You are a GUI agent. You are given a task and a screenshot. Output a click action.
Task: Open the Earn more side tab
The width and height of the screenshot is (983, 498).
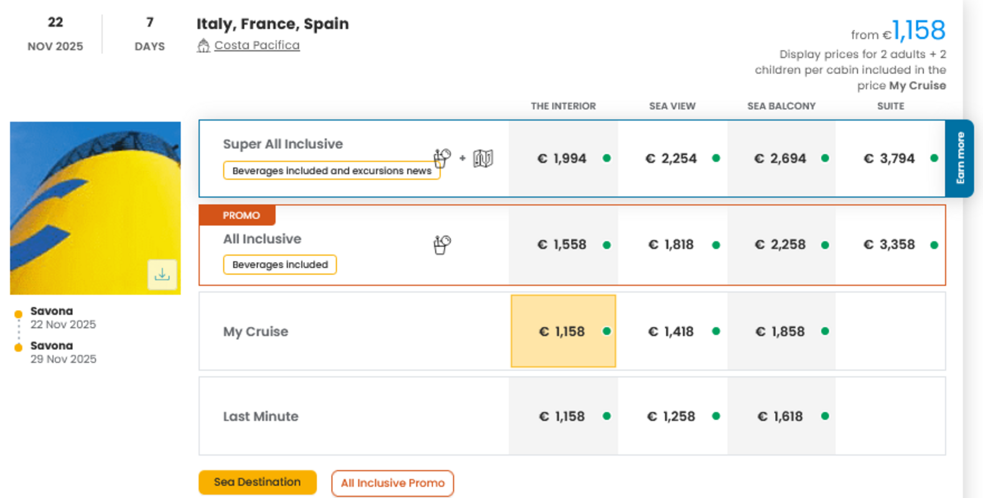tap(960, 158)
